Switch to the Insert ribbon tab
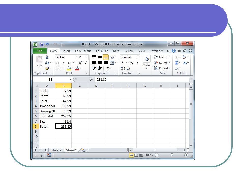 (x=66, y=51)
